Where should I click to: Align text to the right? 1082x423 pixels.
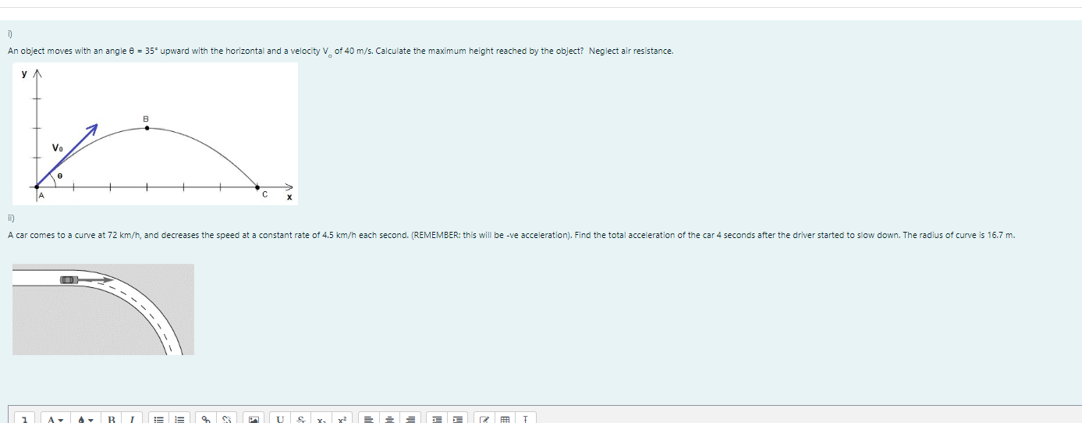pyautogui.click(x=411, y=419)
